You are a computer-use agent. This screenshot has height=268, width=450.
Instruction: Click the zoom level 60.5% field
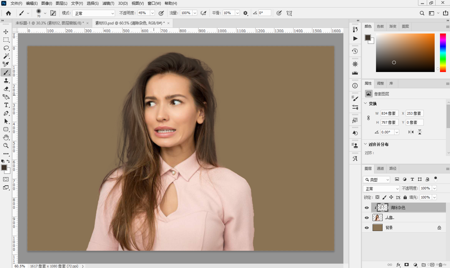[20, 266]
